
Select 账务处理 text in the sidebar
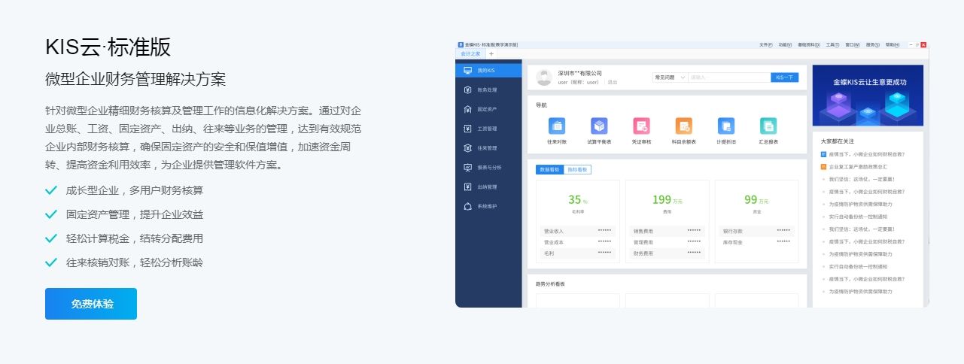pyautogui.click(x=487, y=90)
